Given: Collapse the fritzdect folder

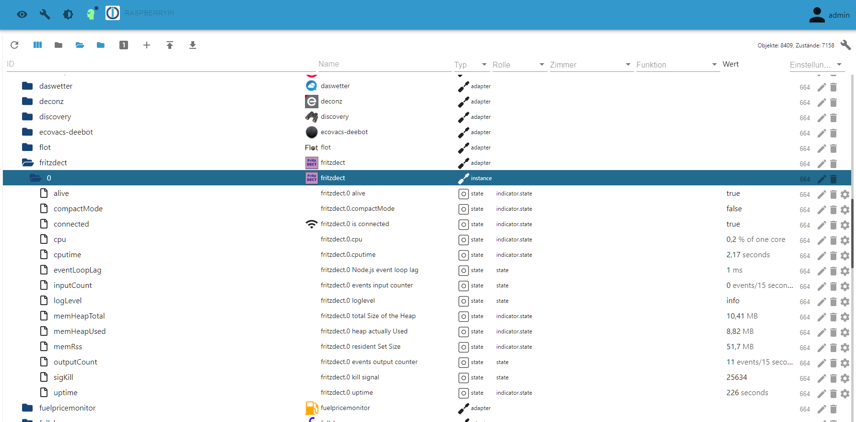Looking at the screenshot, I should coord(28,163).
